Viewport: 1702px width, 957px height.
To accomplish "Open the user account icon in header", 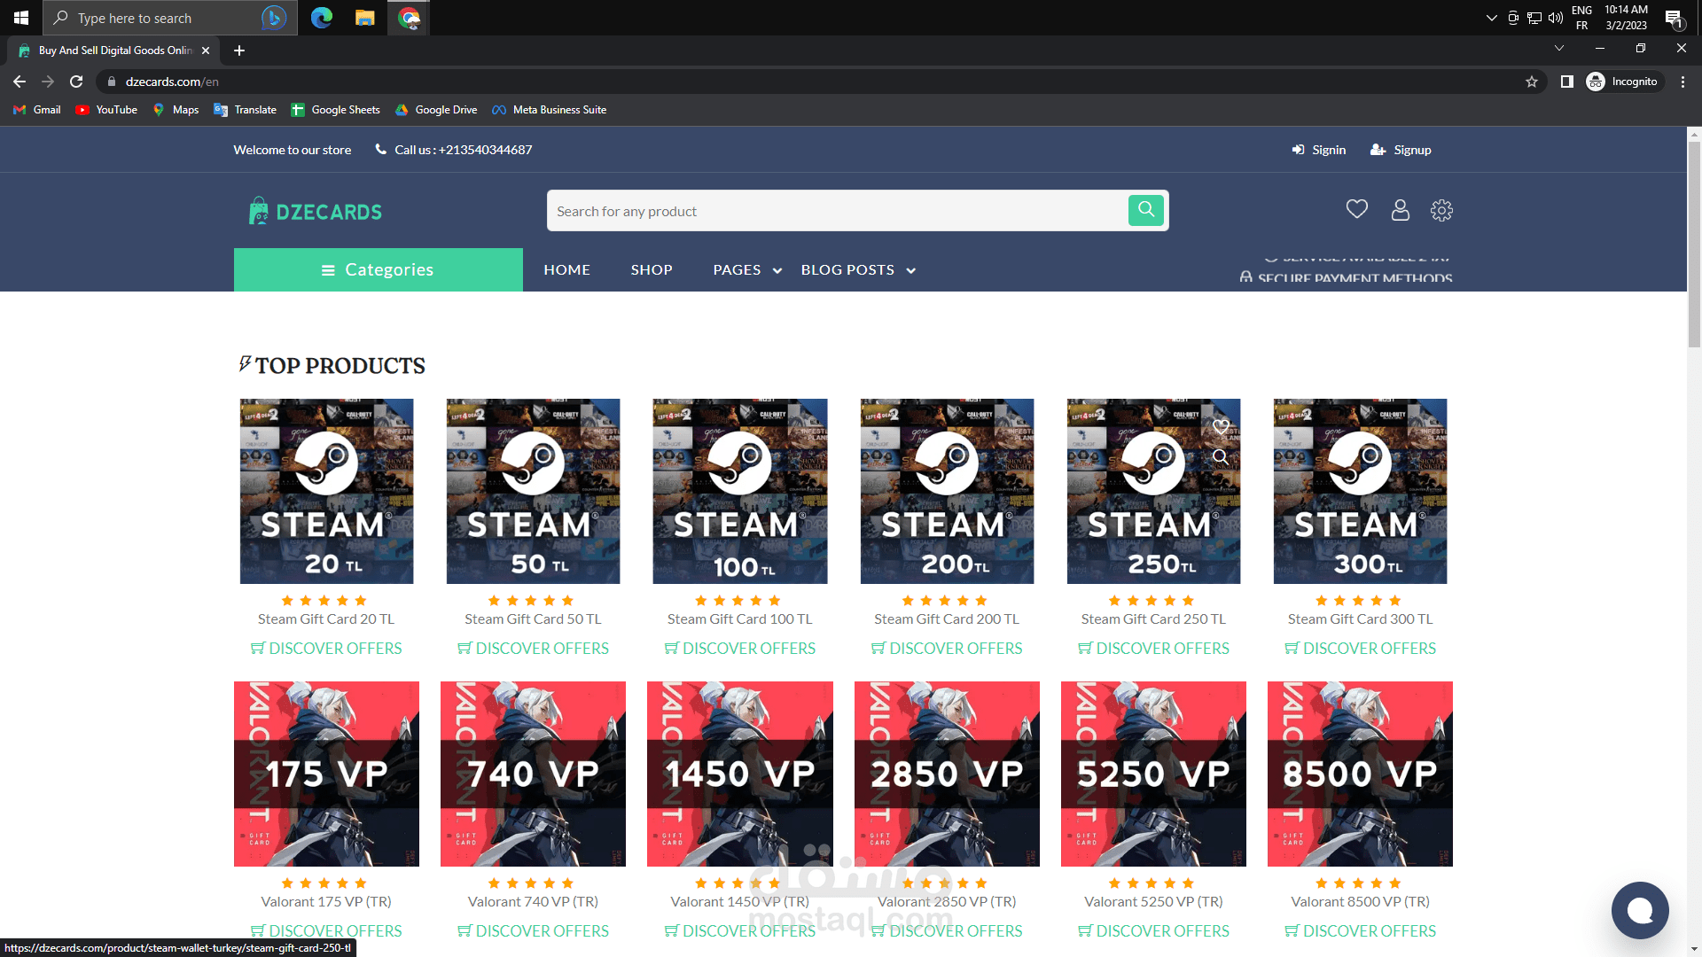I will pos(1401,210).
